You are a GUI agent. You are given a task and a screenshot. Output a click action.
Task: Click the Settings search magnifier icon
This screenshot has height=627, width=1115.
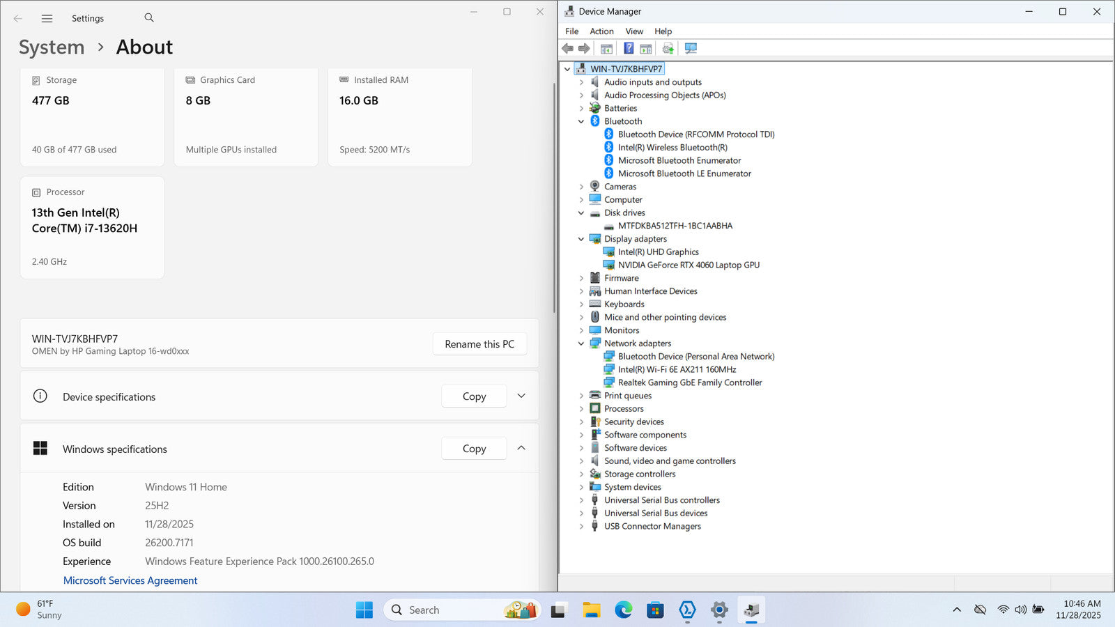point(149,18)
